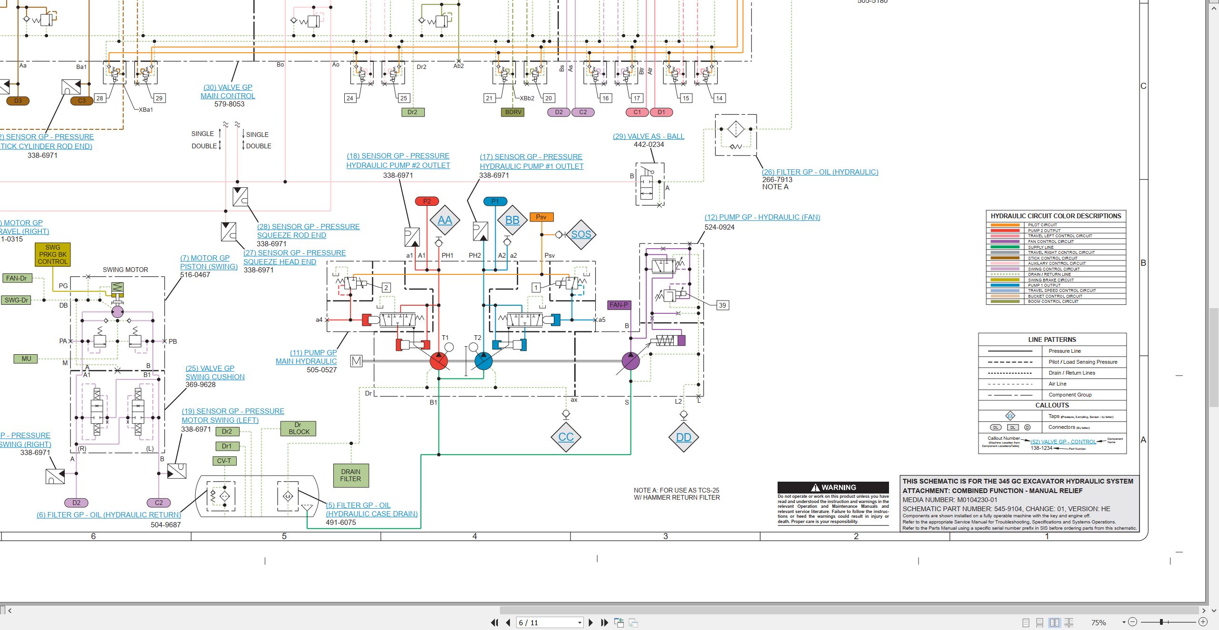1219x630 pixels.
Task: Click the vertical scrollbar down arrow
Action: 1214,611
